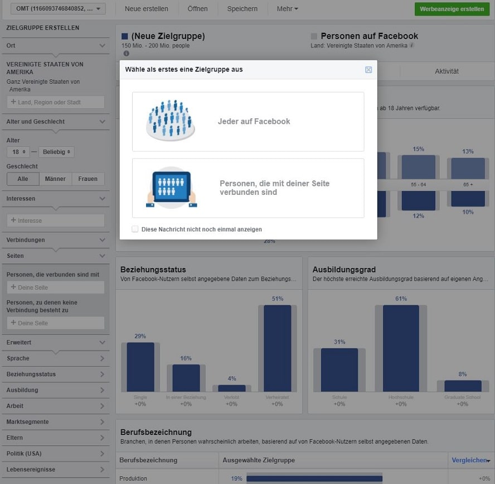Click the Ausgewählte Zielgruppe column header

(259, 461)
